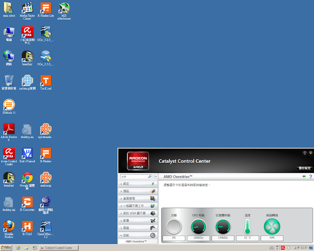Launch Internet Explorer from the quick launch
Image resolution: width=314 pixels, height=251 pixels.
(18, 248)
